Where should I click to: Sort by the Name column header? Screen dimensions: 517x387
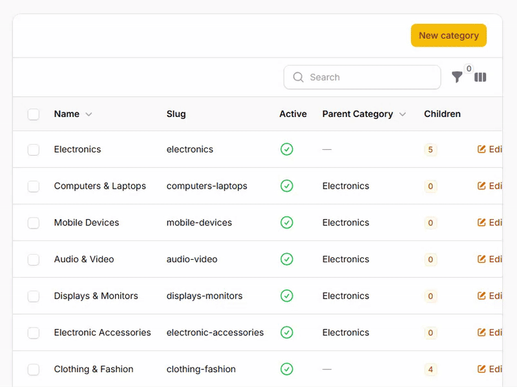coord(73,114)
